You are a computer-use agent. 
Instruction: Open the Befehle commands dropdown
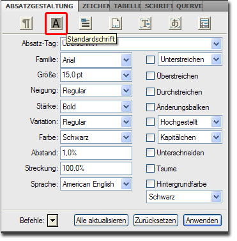[x=52, y=221]
